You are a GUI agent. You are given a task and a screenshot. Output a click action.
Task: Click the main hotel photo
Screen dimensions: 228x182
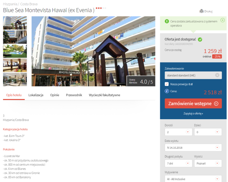pos(93,51)
